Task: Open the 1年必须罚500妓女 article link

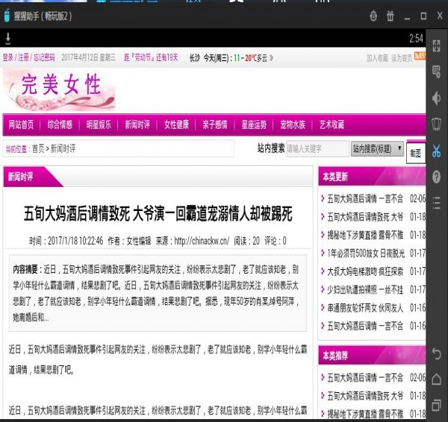Action: click(x=366, y=253)
